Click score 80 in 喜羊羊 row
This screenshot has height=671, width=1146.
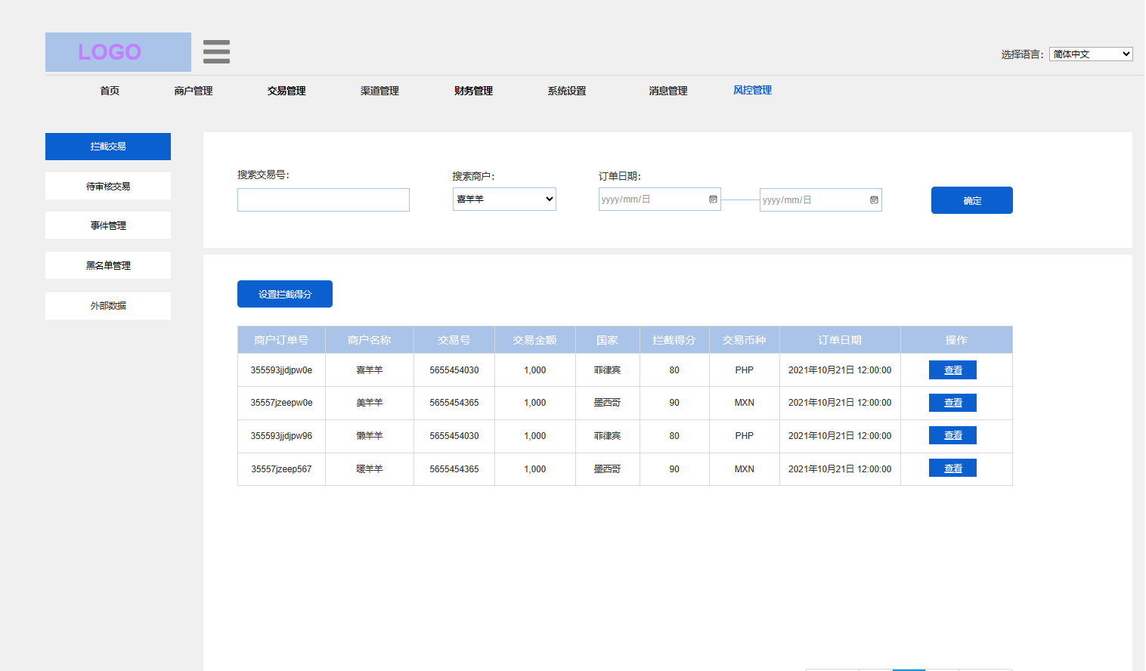674,370
